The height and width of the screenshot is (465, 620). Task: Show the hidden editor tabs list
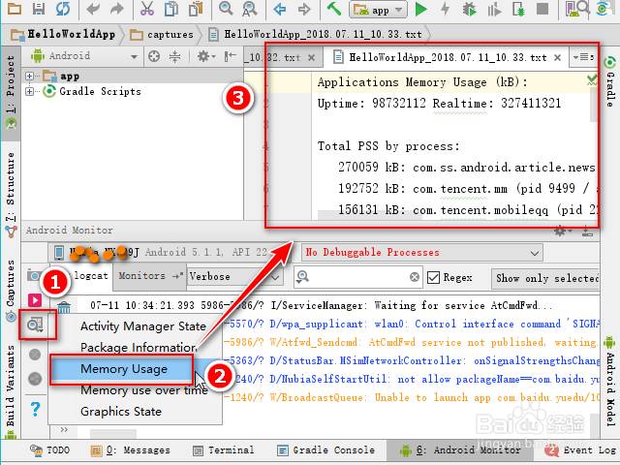[583, 57]
